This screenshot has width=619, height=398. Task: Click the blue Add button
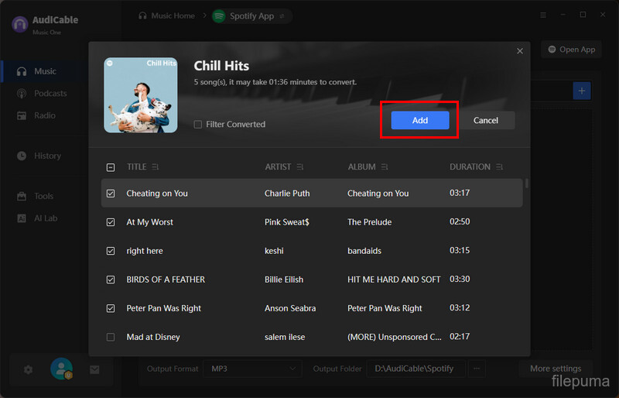coord(419,120)
